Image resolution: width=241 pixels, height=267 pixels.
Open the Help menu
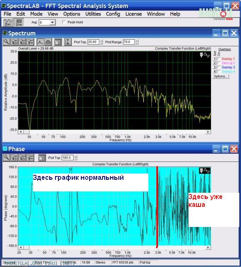175,14
